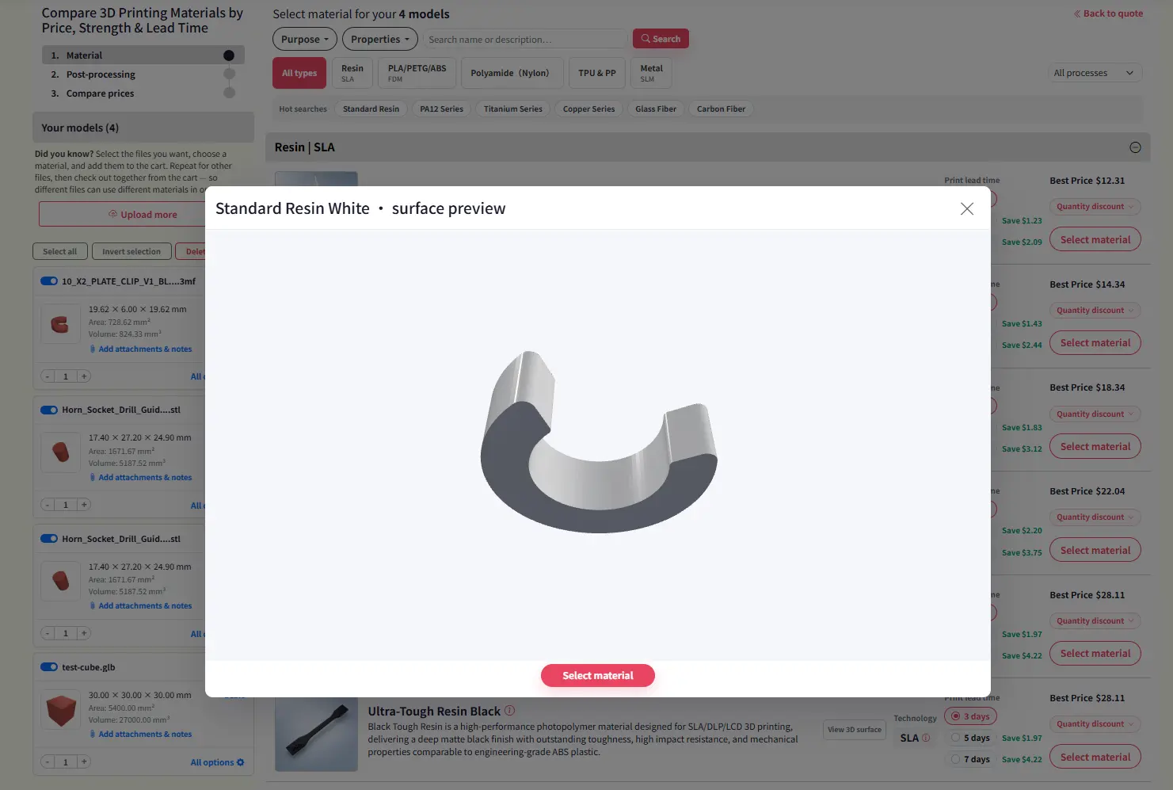Click Select material in preview dialog
The image size is (1173, 790).
tap(598, 676)
